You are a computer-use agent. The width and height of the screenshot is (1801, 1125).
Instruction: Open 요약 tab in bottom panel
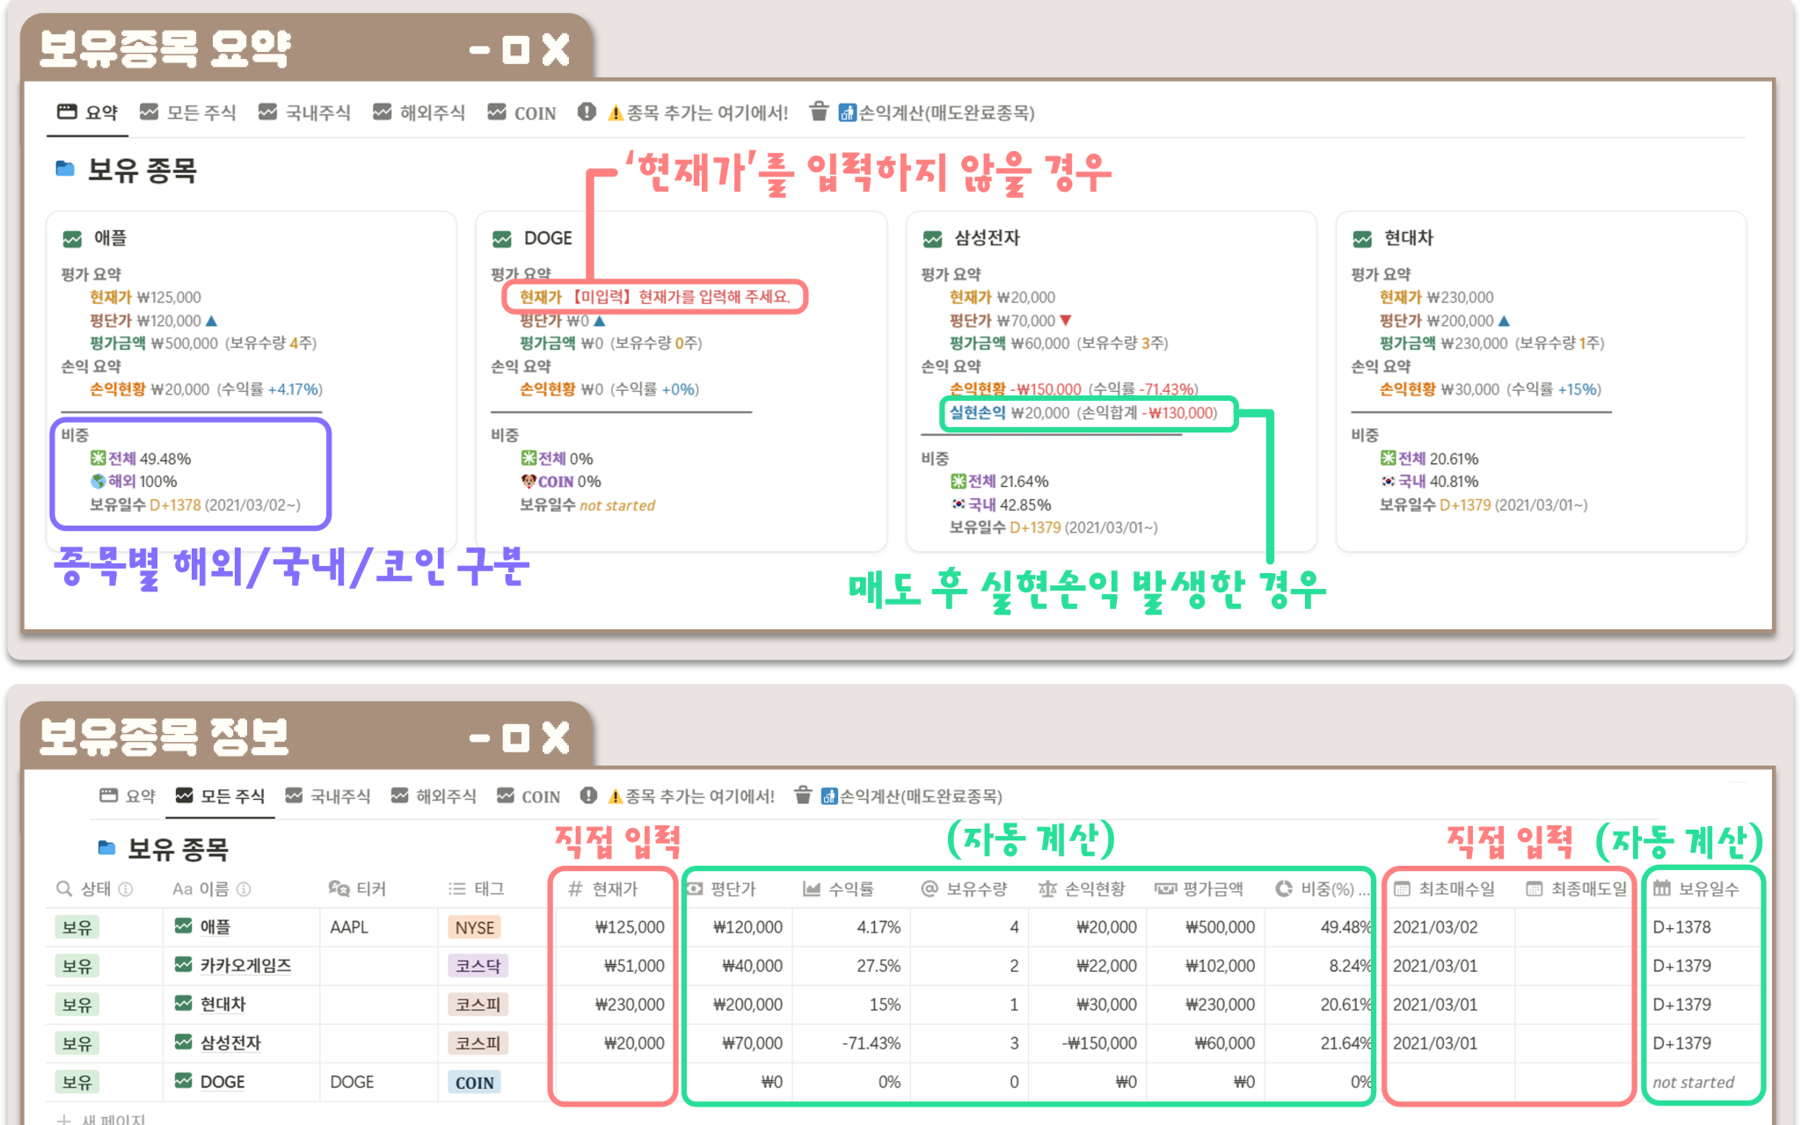[x=128, y=796]
